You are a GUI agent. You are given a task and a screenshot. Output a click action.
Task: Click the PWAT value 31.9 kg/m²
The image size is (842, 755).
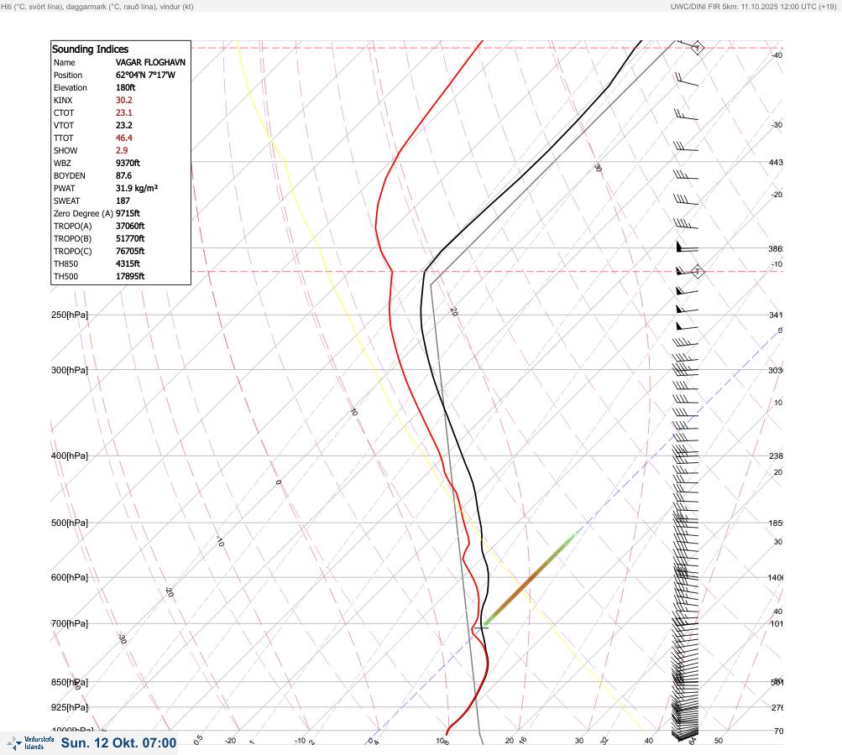click(137, 189)
